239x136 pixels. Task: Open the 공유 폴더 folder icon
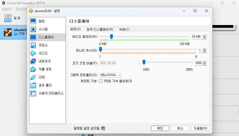coord(33,85)
